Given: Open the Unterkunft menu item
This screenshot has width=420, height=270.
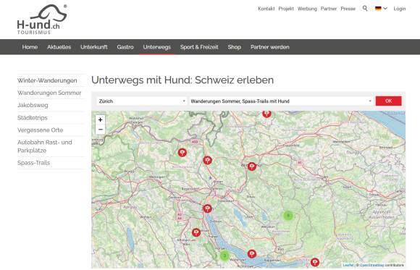Looking at the screenshot, I should point(94,47).
